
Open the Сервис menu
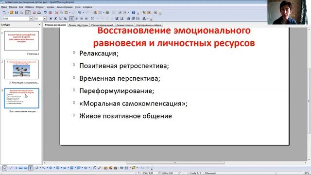tap(51, 7)
